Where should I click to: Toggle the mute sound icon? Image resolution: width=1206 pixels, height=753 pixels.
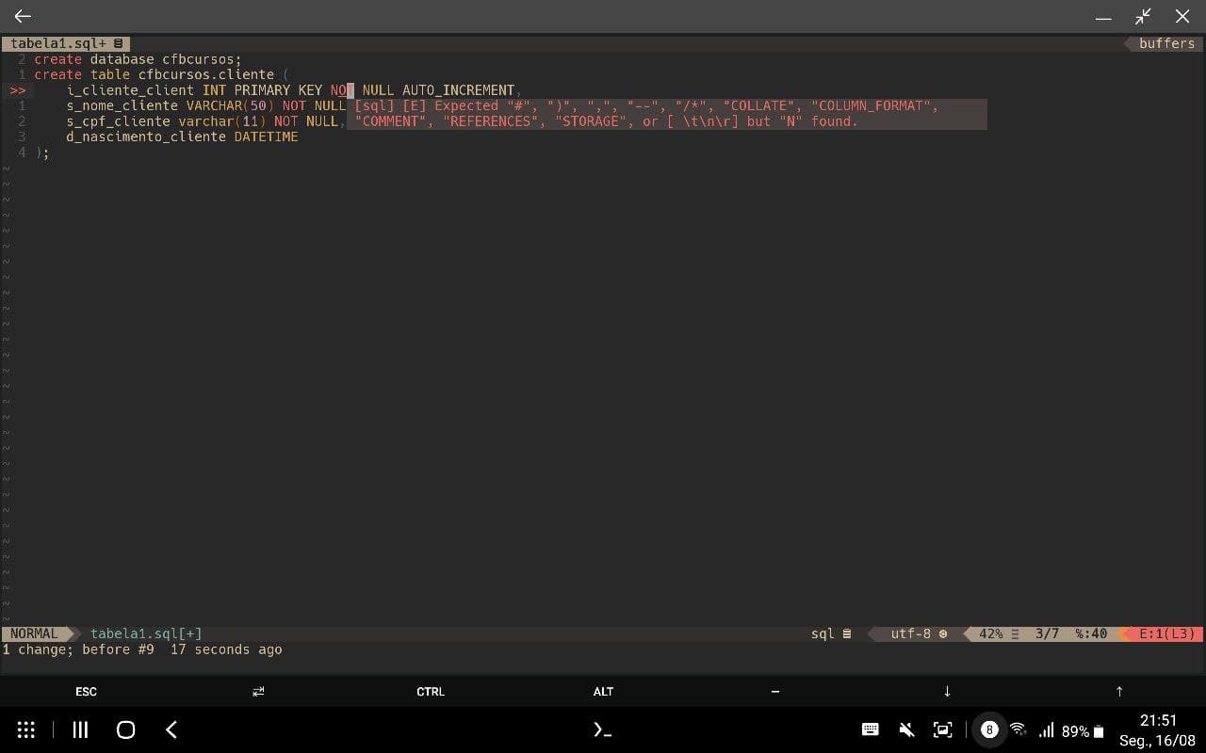pyautogui.click(x=906, y=729)
